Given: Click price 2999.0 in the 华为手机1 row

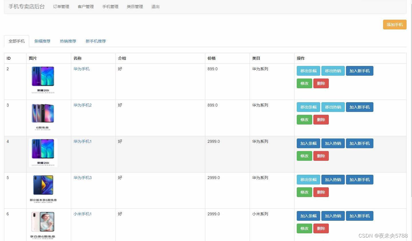Looking at the screenshot, I should 214,141.
